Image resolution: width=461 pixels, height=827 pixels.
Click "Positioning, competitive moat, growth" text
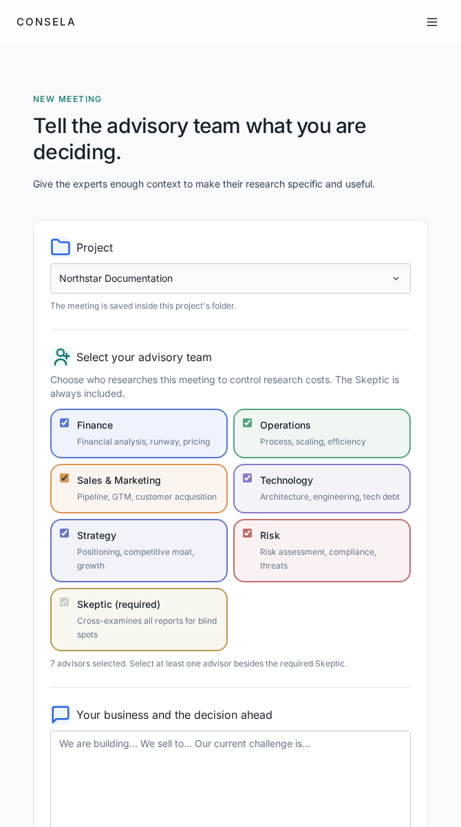(x=136, y=559)
